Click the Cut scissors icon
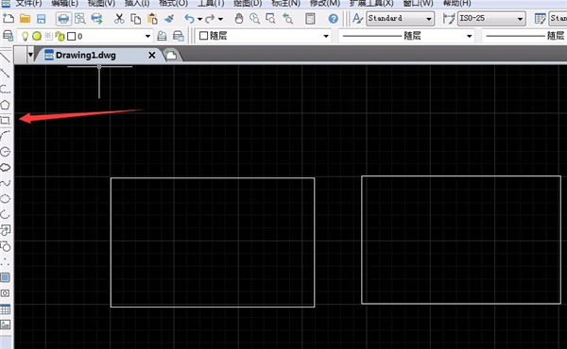The width and height of the screenshot is (567, 349). point(119,19)
